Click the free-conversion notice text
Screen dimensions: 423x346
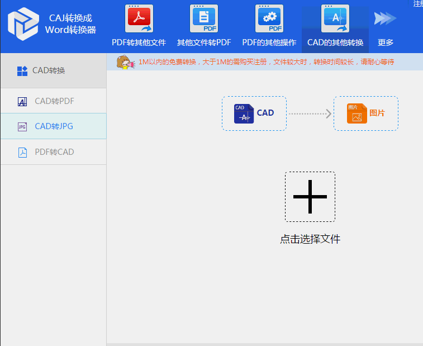[267, 62]
